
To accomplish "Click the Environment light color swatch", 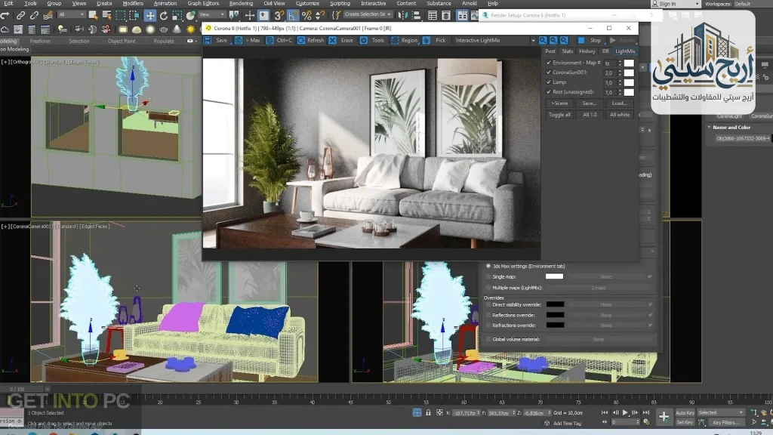I will (628, 63).
